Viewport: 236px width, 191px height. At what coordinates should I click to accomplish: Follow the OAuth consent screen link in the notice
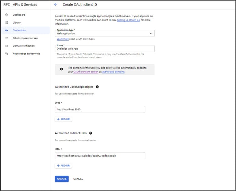click(x=86, y=72)
